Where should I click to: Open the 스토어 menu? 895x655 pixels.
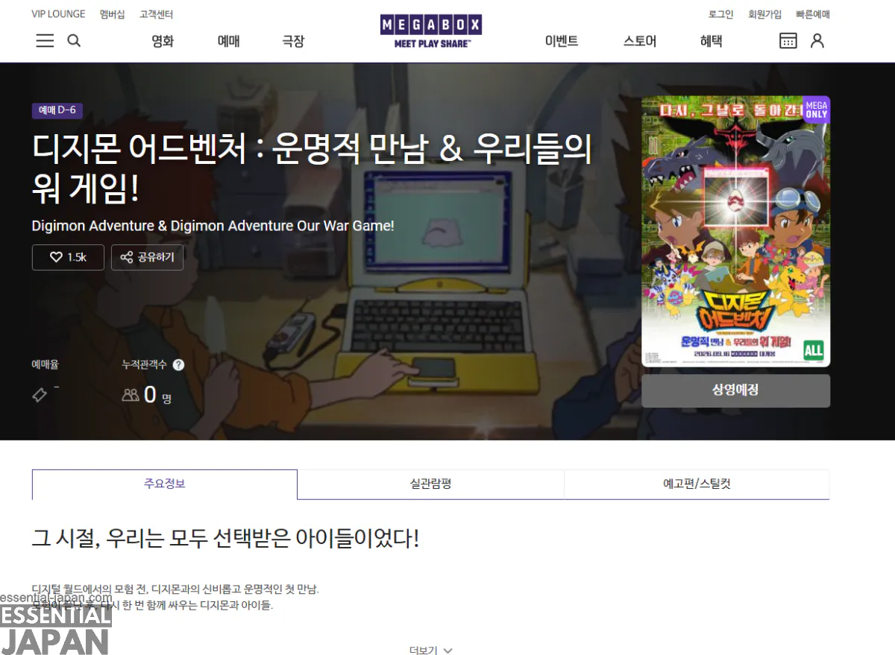[x=640, y=42]
